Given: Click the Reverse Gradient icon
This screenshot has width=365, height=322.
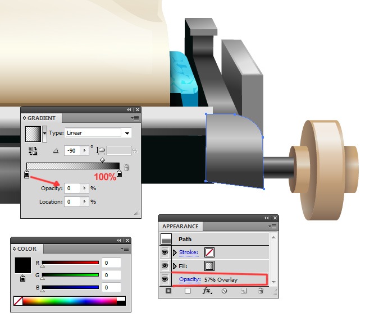Looking at the screenshot, I should pos(33,151).
